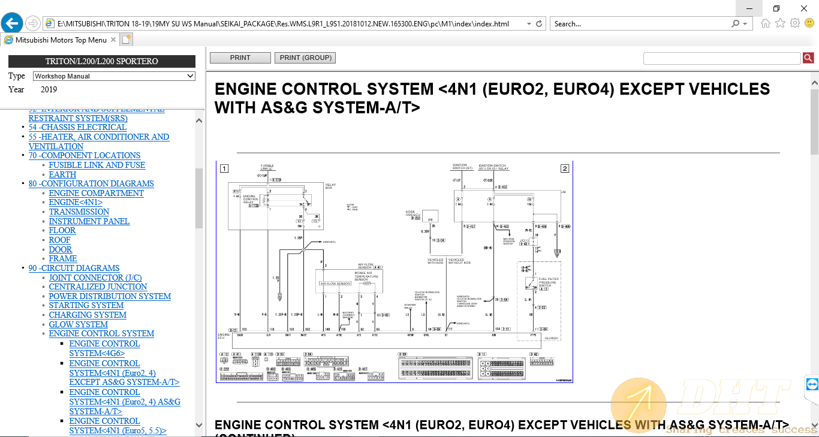Click the browser Forward arrow button
The height and width of the screenshot is (437, 819).
33,23
